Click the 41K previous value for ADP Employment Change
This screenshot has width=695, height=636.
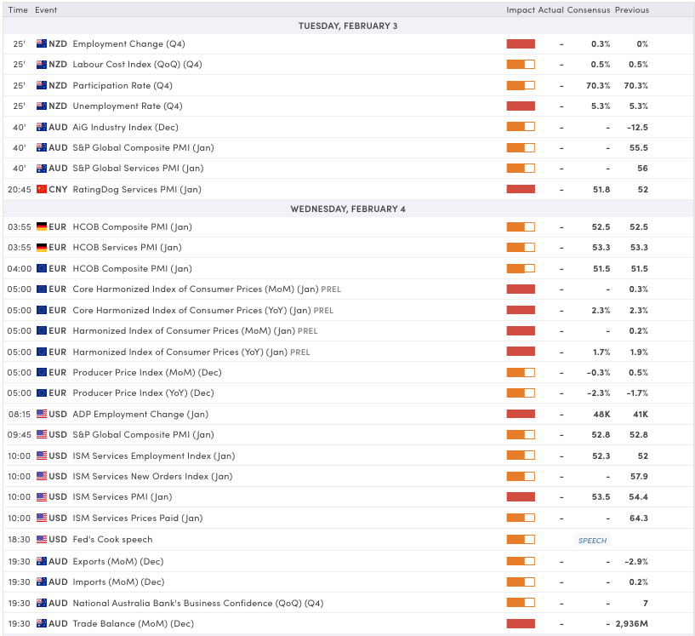click(641, 415)
